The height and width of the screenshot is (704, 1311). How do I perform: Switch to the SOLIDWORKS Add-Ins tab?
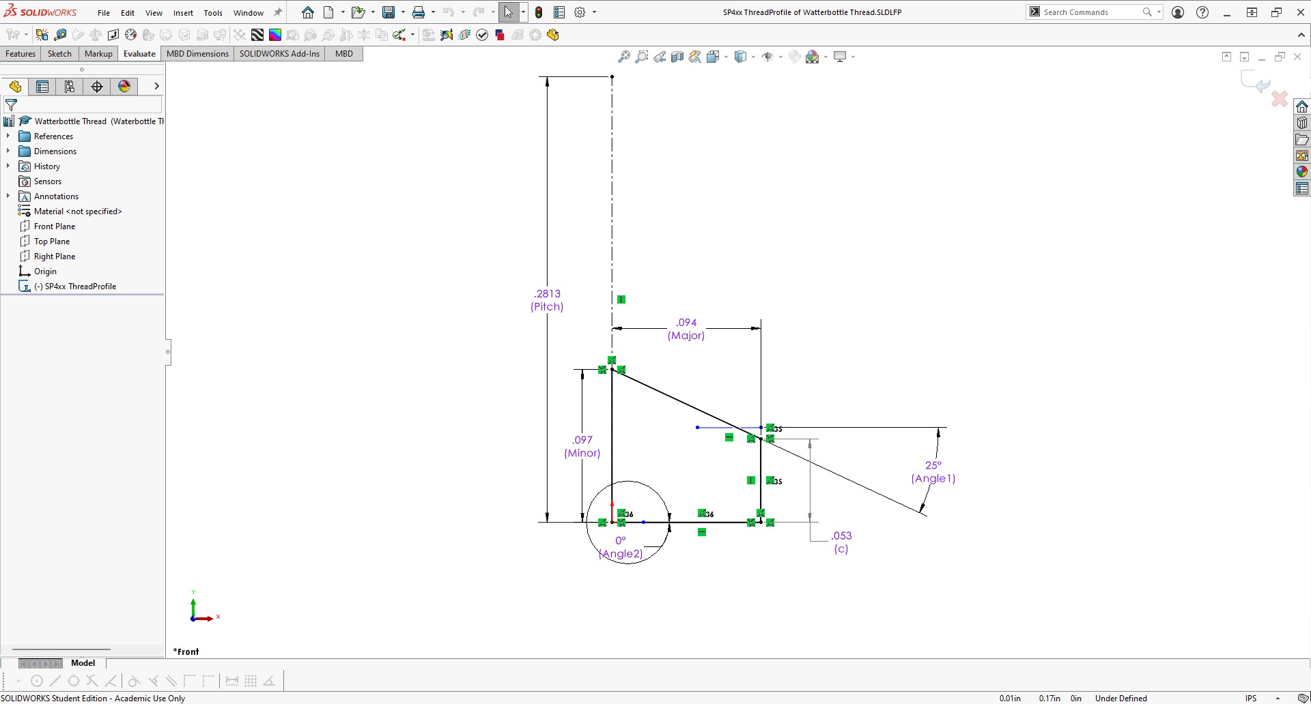[279, 54]
